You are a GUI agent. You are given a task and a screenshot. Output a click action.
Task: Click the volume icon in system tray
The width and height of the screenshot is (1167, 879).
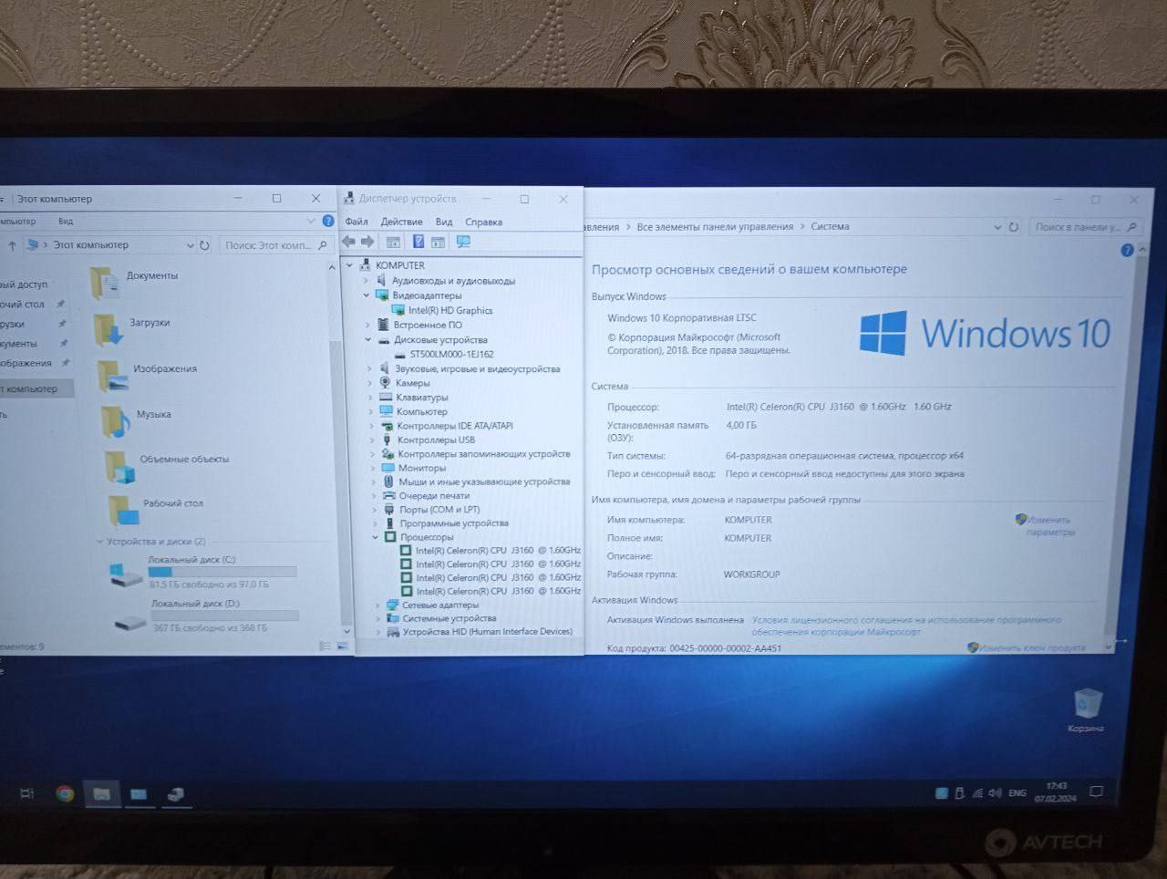pyautogui.click(x=995, y=792)
